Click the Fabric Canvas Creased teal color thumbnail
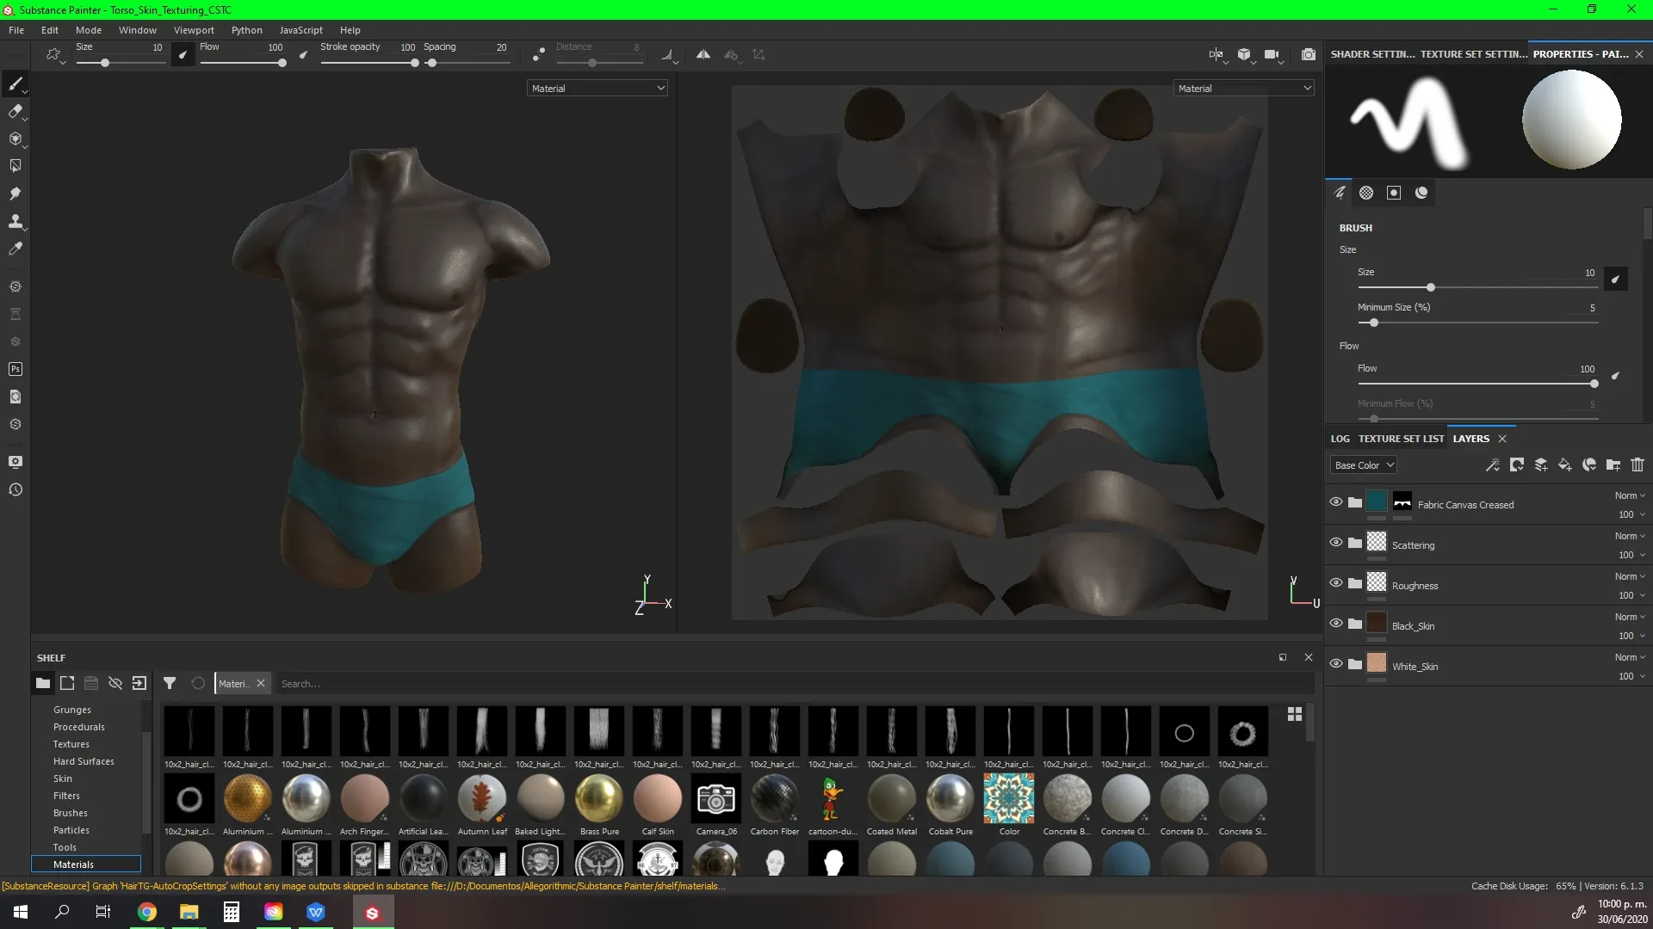 [1377, 501]
